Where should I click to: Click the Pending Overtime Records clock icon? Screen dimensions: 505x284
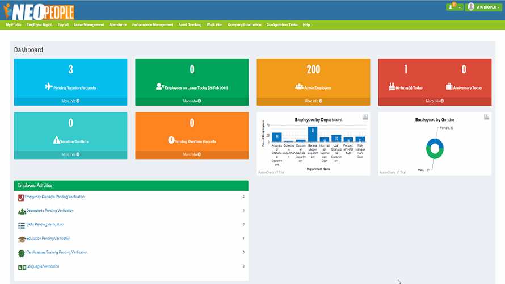coord(171,140)
